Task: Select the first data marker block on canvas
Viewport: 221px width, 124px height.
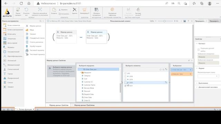Action: (x=66, y=37)
